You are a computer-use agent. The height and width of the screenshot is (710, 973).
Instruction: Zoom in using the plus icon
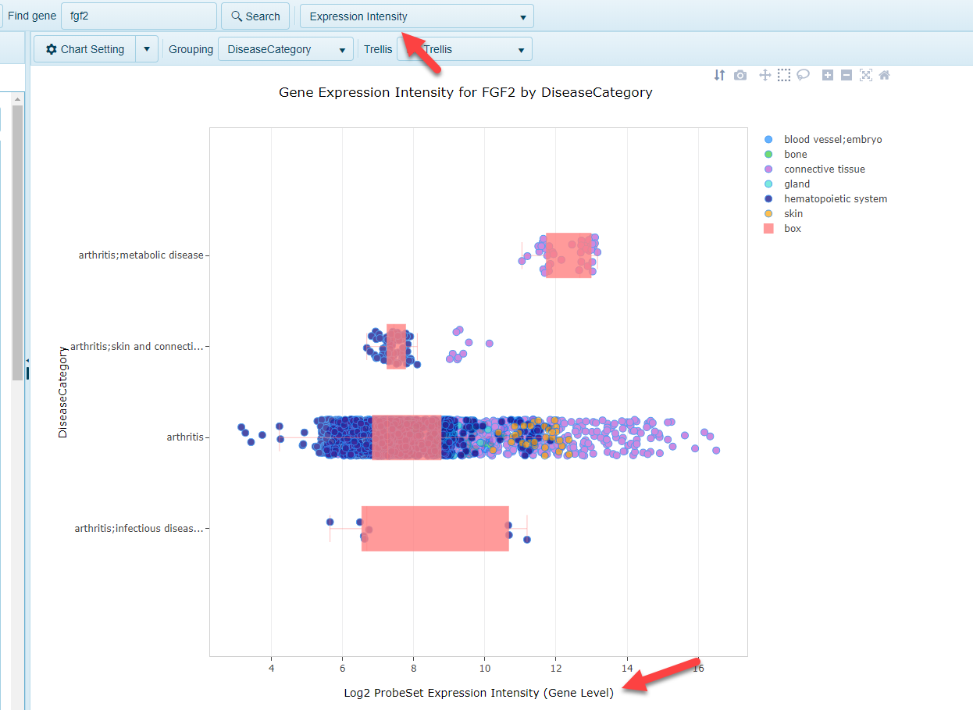tap(827, 75)
